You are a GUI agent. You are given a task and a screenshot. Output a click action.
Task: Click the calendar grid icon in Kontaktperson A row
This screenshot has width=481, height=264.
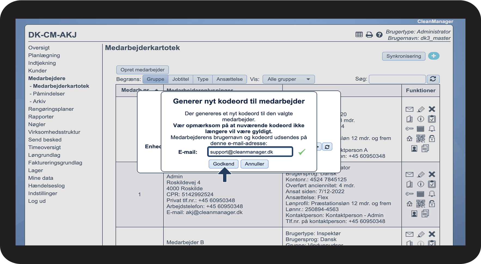pyautogui.click(x=421, y=129)
